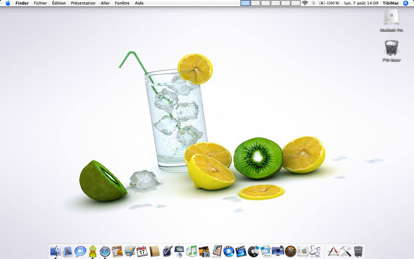
Task: Launch iPhoto from the Dock
Action: tap(204, 251)
